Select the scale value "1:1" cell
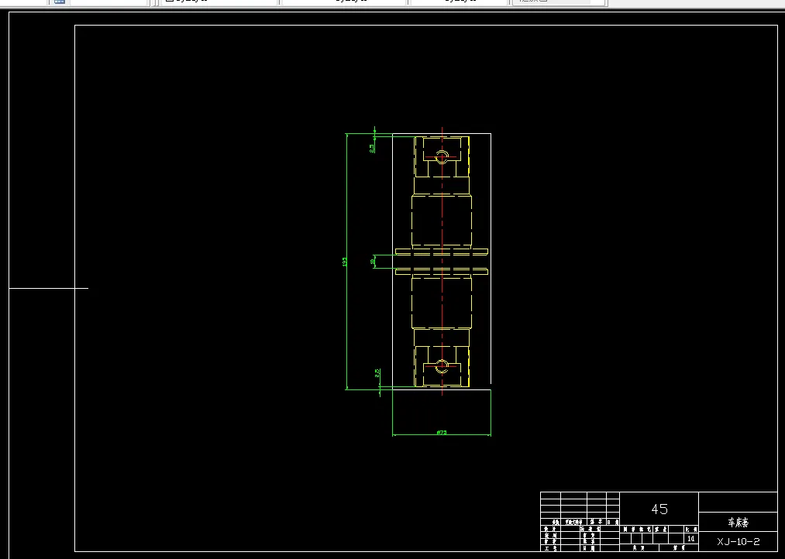The width and height of the screenshot is (785, 559). point(691,539)
